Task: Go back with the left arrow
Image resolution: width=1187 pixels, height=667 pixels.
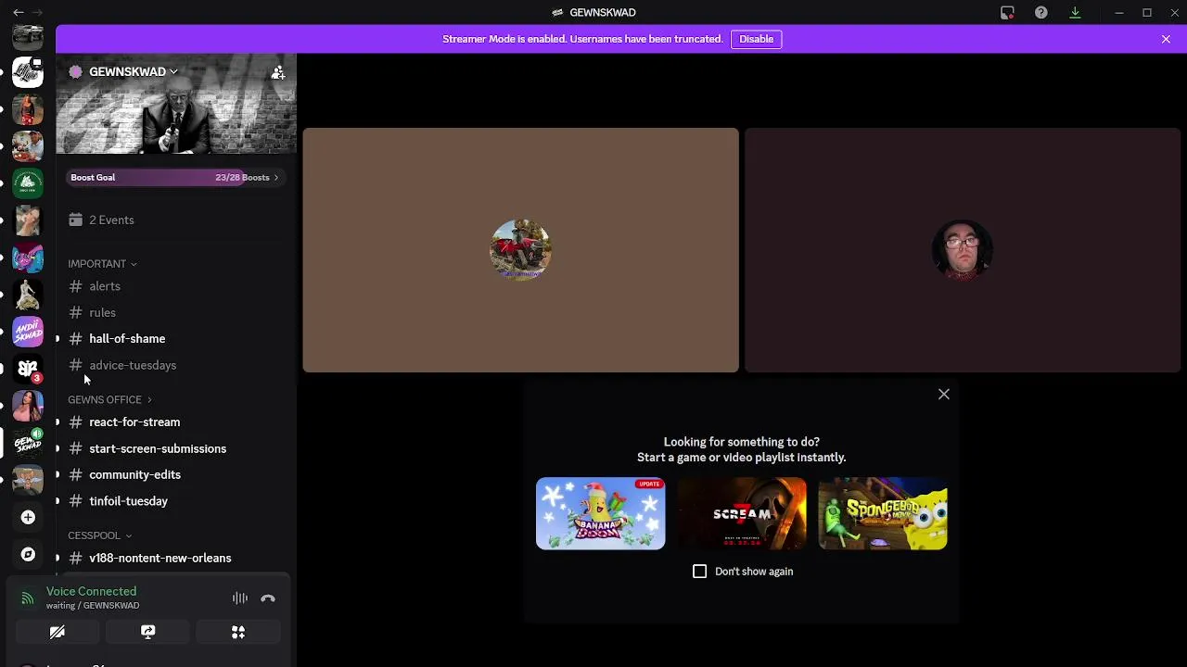Action: pos(19,12)
